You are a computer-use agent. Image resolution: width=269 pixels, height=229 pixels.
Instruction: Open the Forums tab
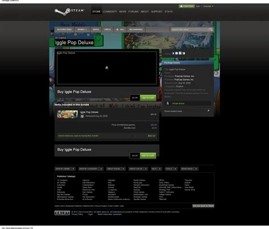pyautogui.click(x=133, y=11)
